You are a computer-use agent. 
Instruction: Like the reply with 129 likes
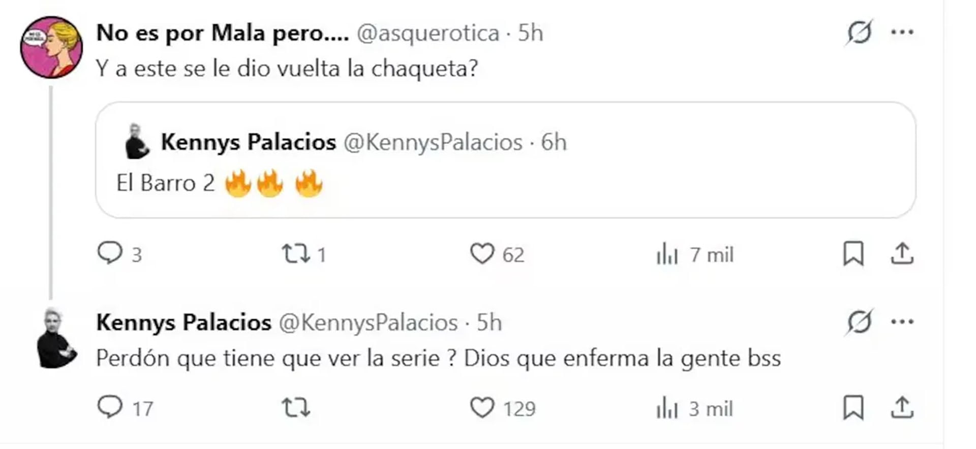(x=484, y=406)
